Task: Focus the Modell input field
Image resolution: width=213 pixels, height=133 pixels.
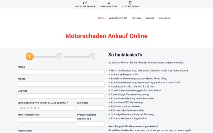Action: coord(61,84)
